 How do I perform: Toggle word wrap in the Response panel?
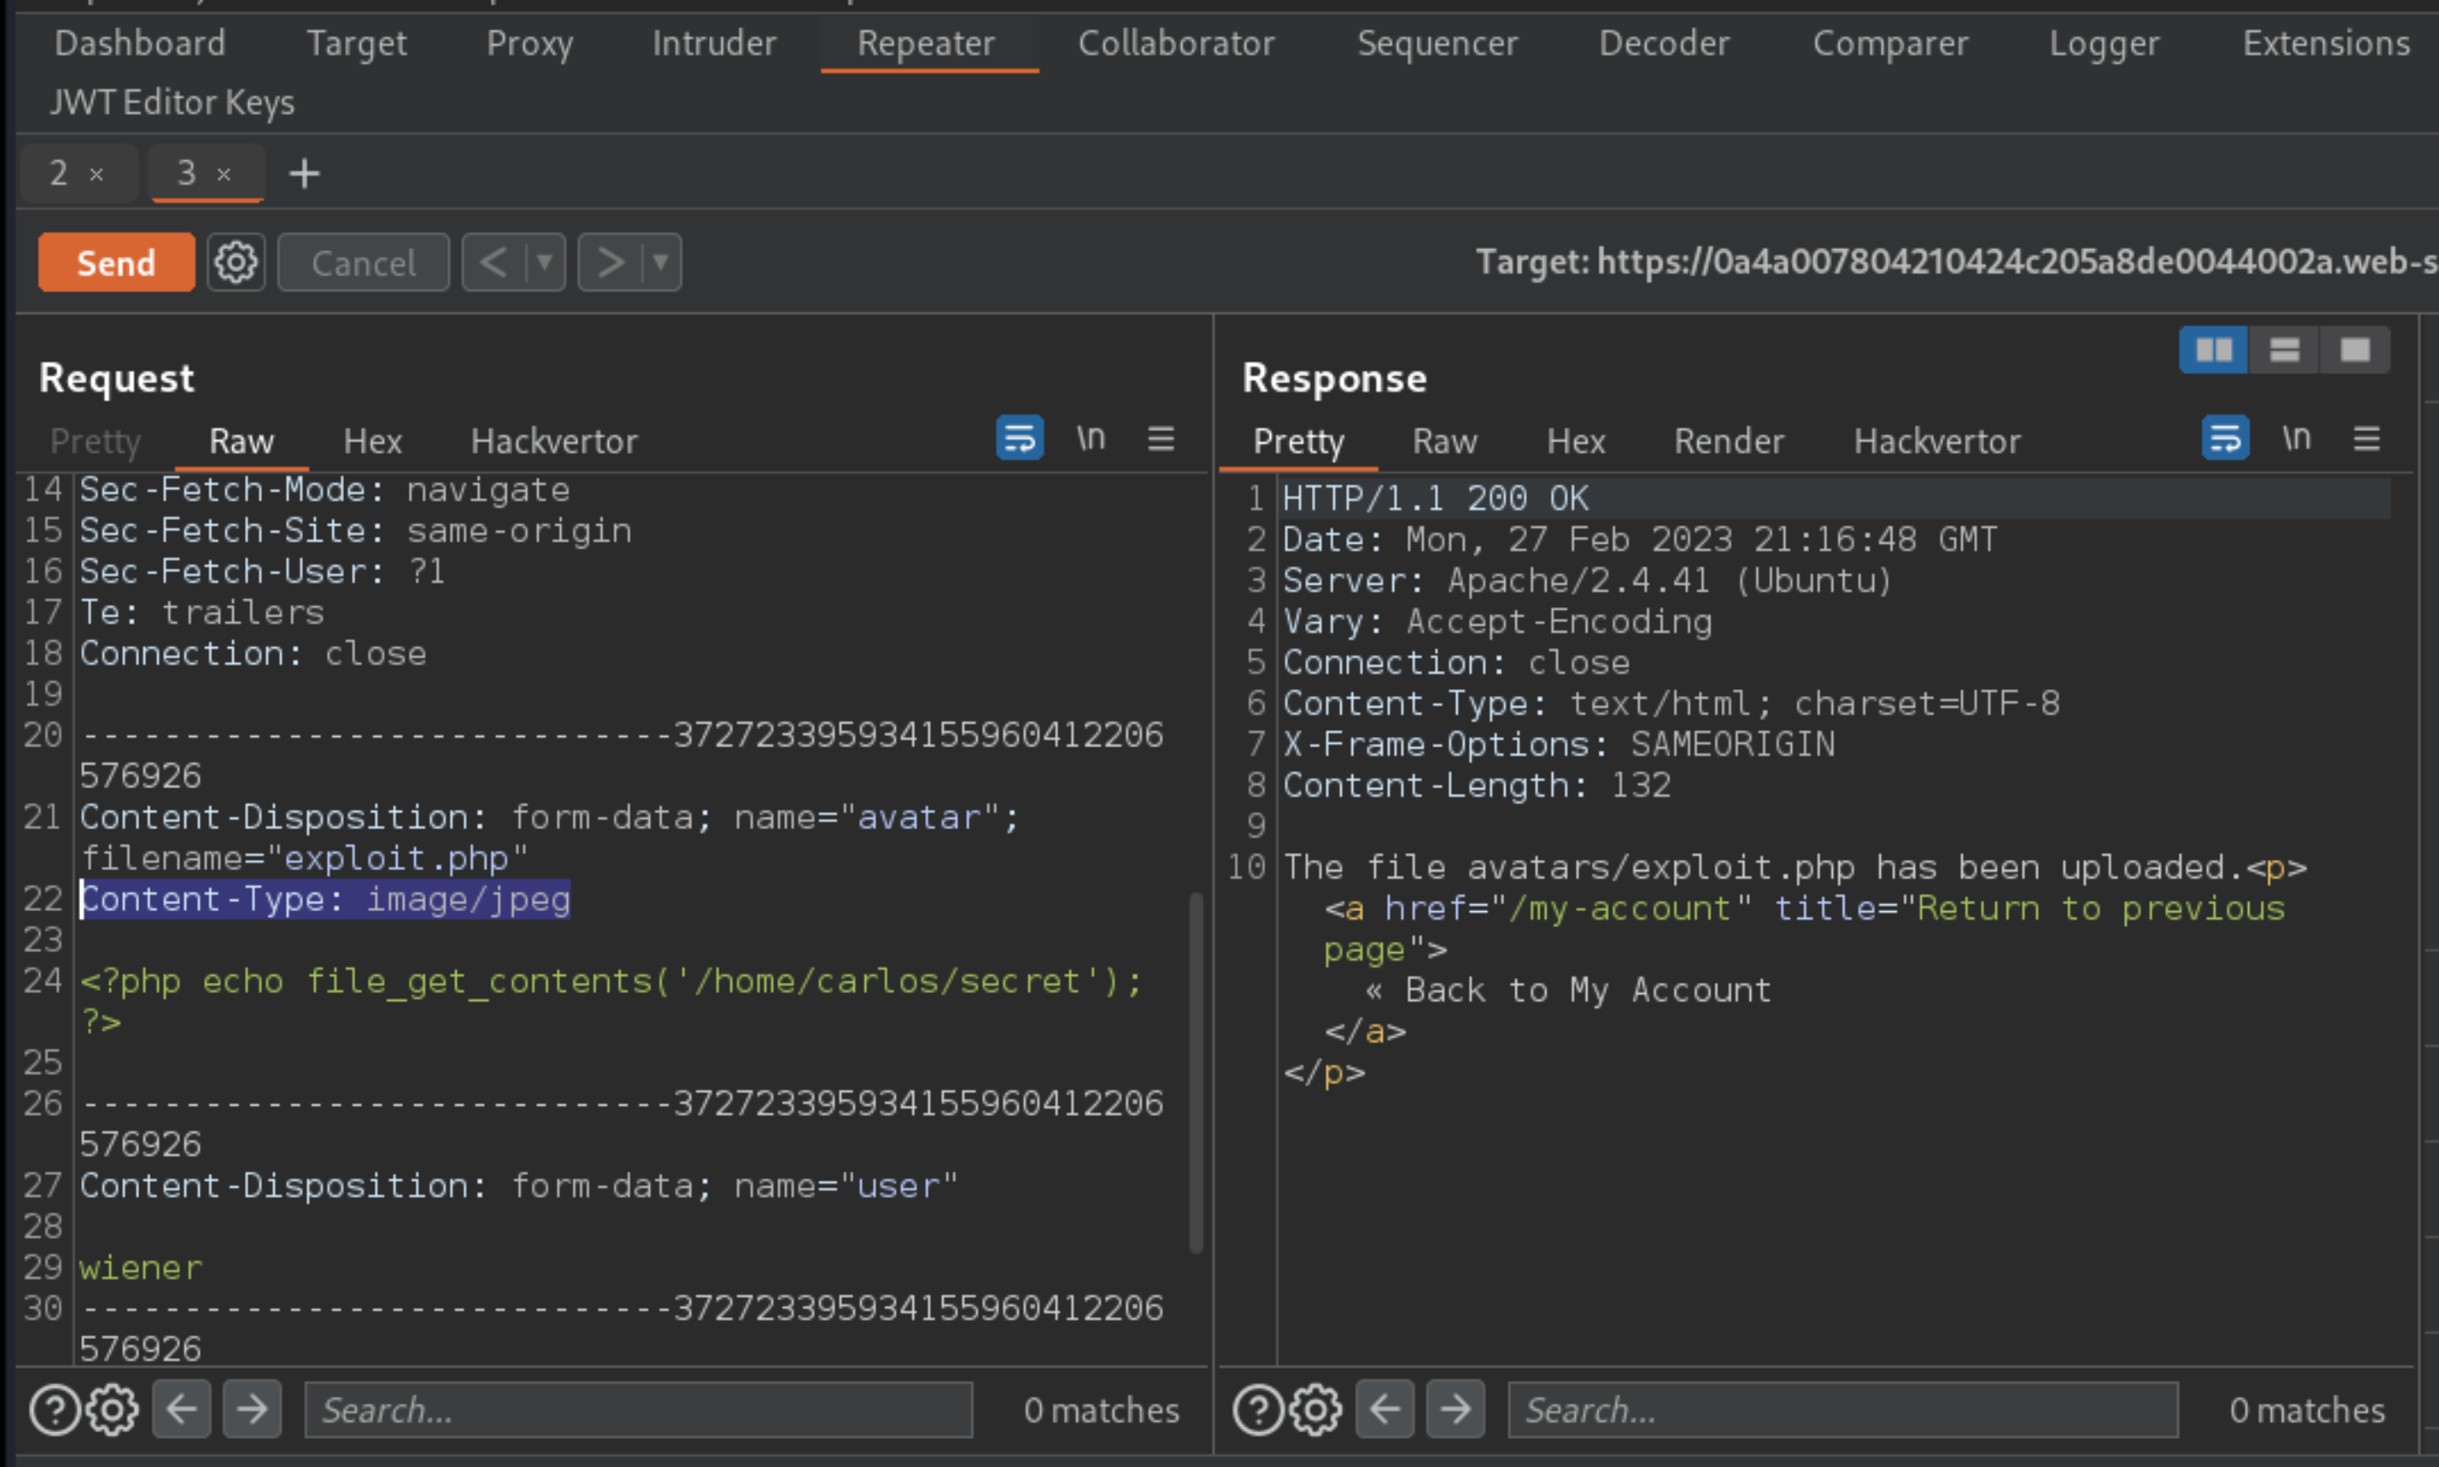2225,437
